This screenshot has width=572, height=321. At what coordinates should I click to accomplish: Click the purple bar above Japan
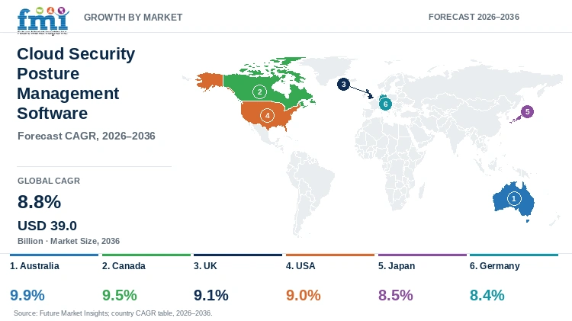423,255
